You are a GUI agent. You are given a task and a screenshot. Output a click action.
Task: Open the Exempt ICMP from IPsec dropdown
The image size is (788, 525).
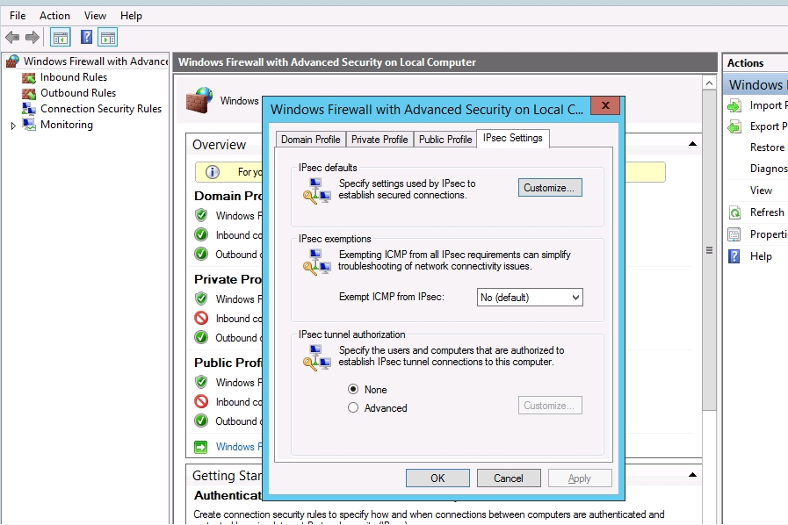click(x=530, y=298)
